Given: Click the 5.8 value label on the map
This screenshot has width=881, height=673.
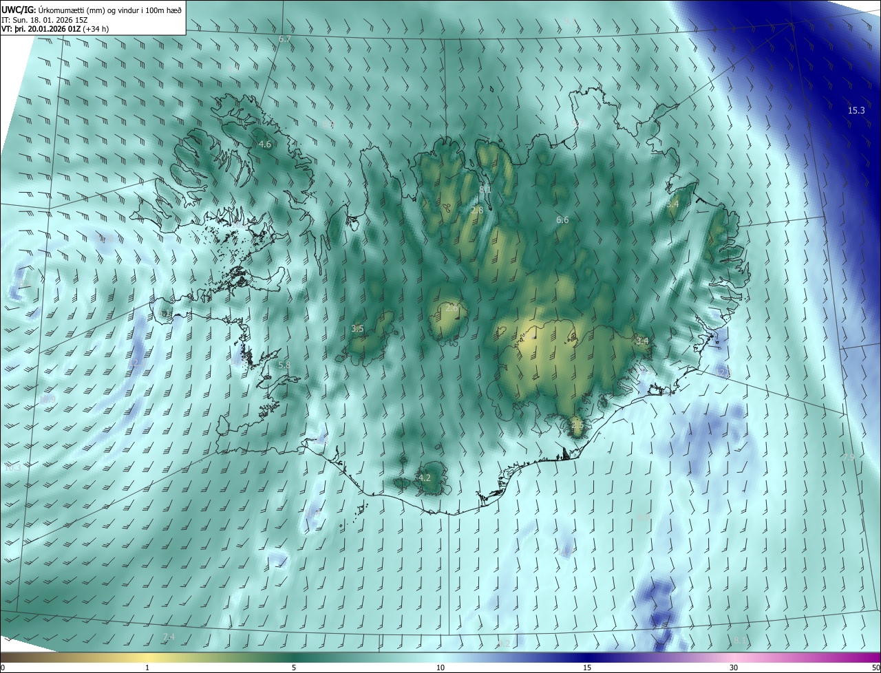Looking at the screenshot, I should [284, 365].
